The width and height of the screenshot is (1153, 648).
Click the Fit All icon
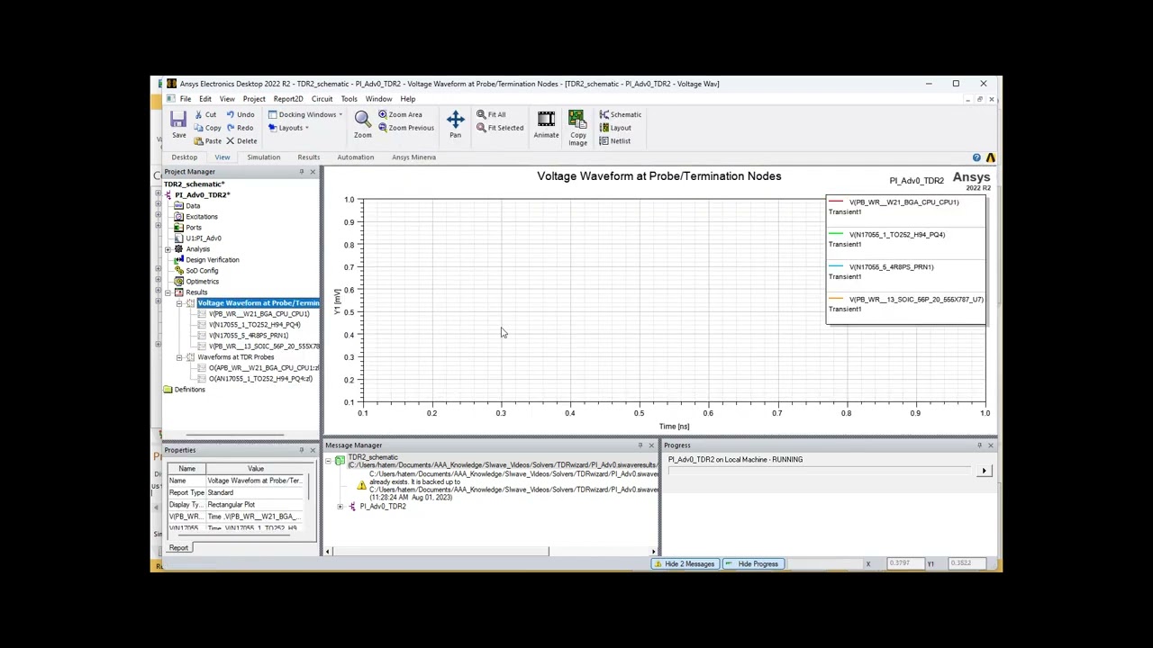[x=481, y=114]
